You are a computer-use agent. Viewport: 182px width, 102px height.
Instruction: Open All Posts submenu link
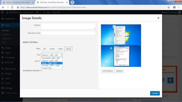pyautogui.click(x=5, y=31)
